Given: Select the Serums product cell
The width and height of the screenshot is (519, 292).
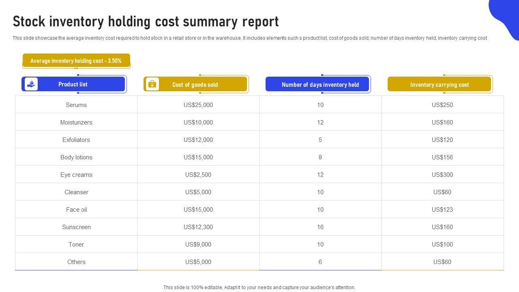Looking at the screenshot, I should point(76,105).
